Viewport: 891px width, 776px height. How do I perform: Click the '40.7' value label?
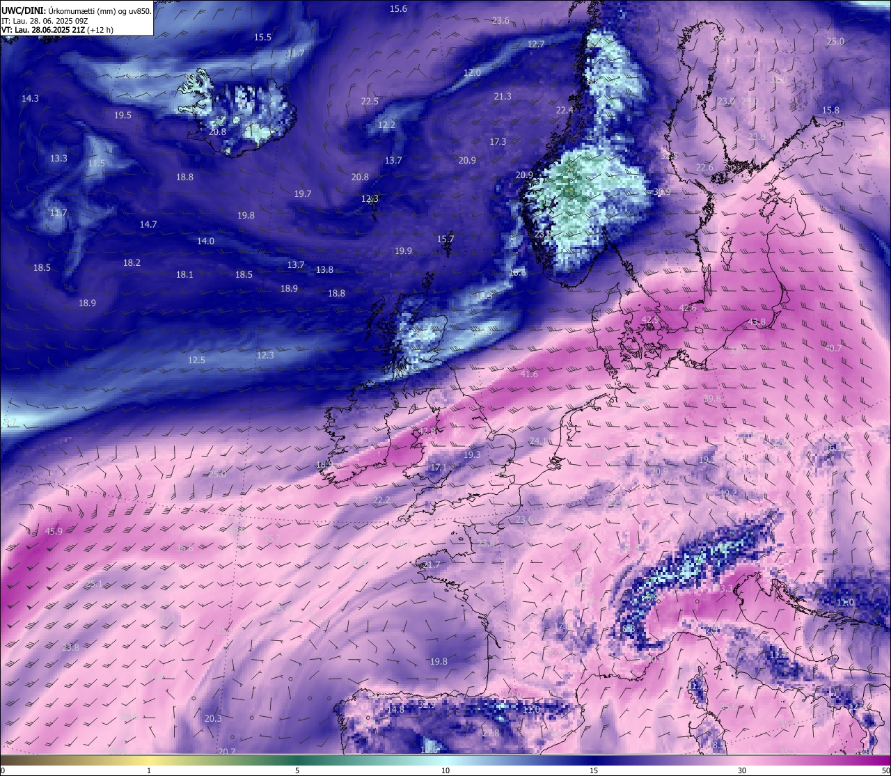coord(833,348)
